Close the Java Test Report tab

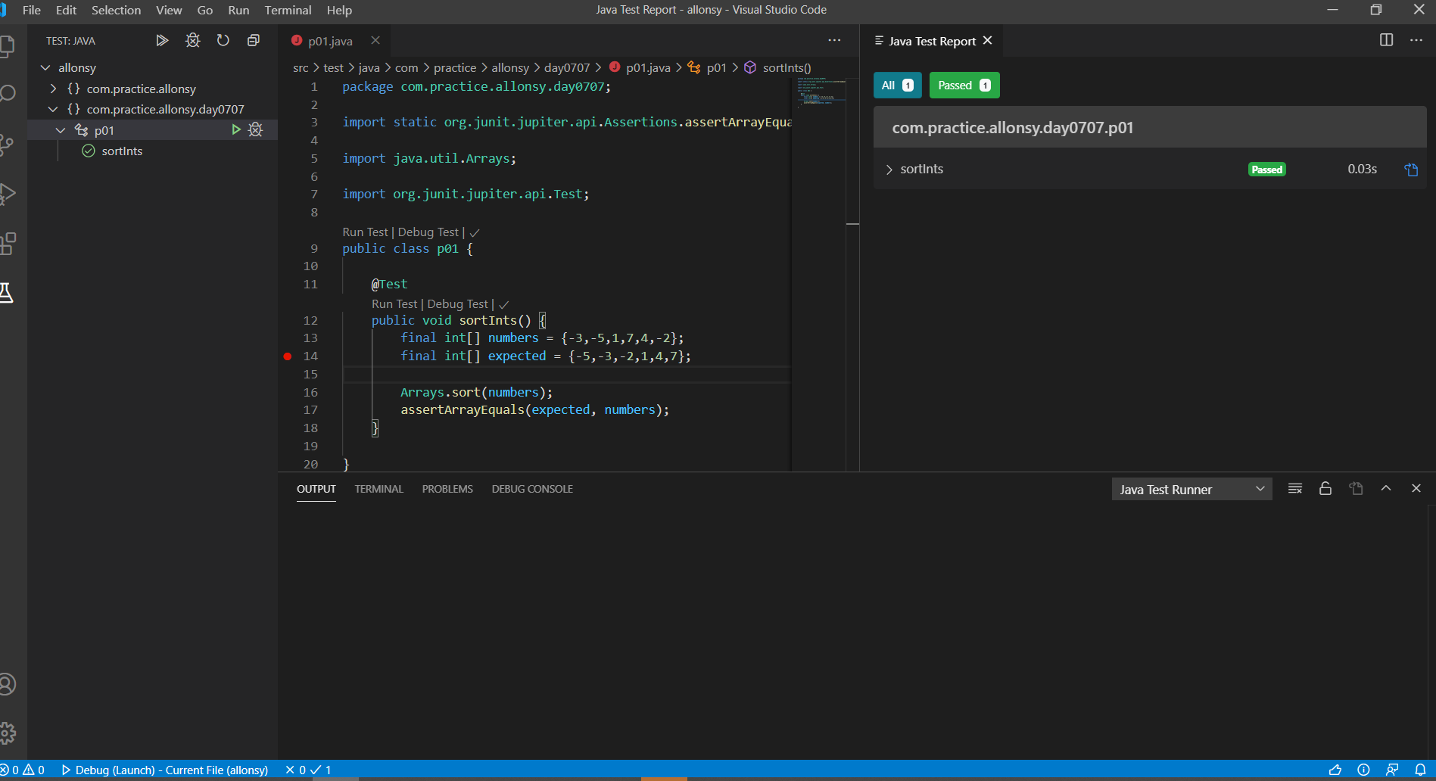(x=987, y=41)
